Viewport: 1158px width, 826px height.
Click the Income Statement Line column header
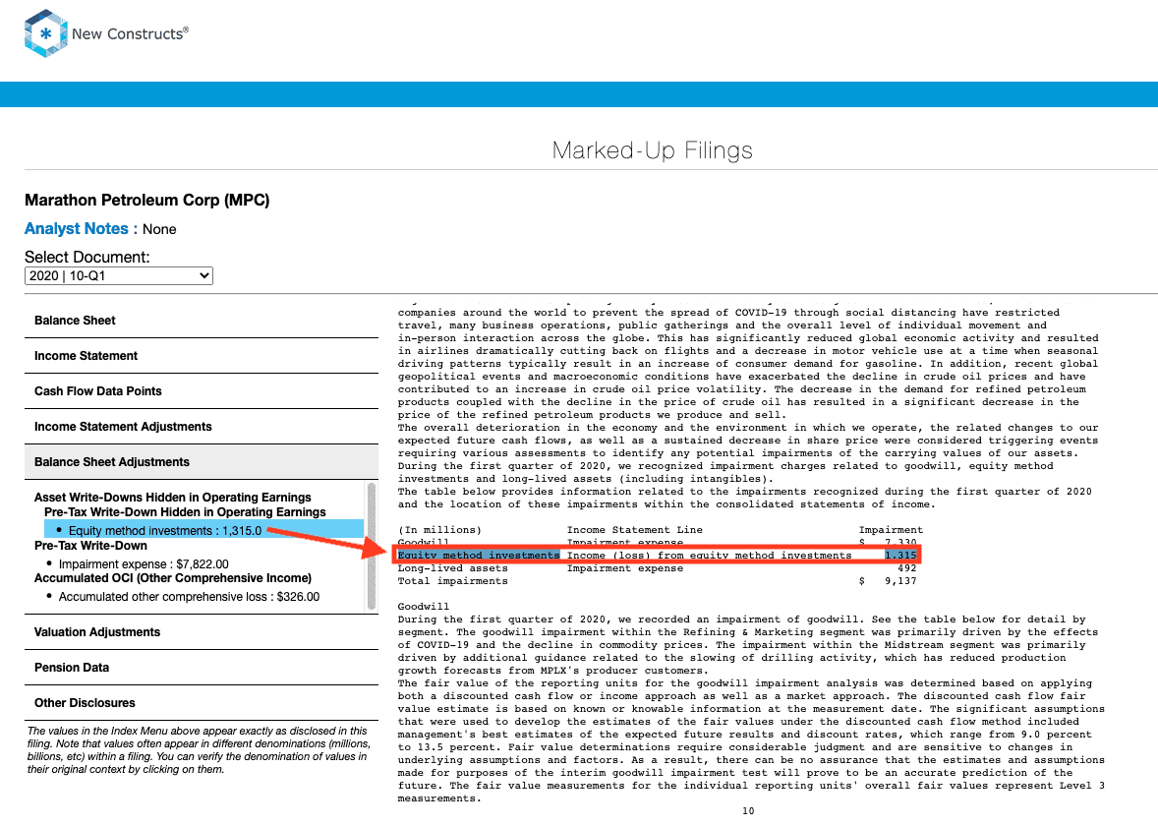635,530
